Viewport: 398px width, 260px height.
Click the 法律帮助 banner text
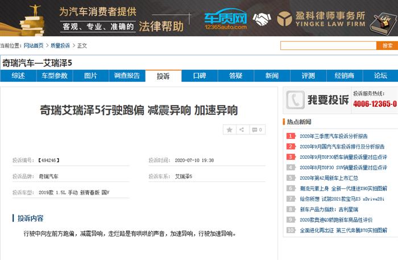point(161,26)
